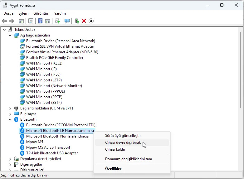Click the Forward arrow toolbar icon
This screenshot has height=179, width=244.
[12, 21]
